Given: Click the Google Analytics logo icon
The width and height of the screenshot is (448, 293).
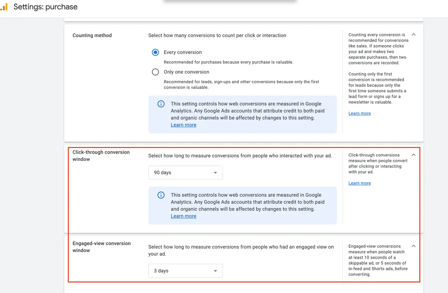Looking at the screenshot, I should pyautogui.click(x=4, y=7).
